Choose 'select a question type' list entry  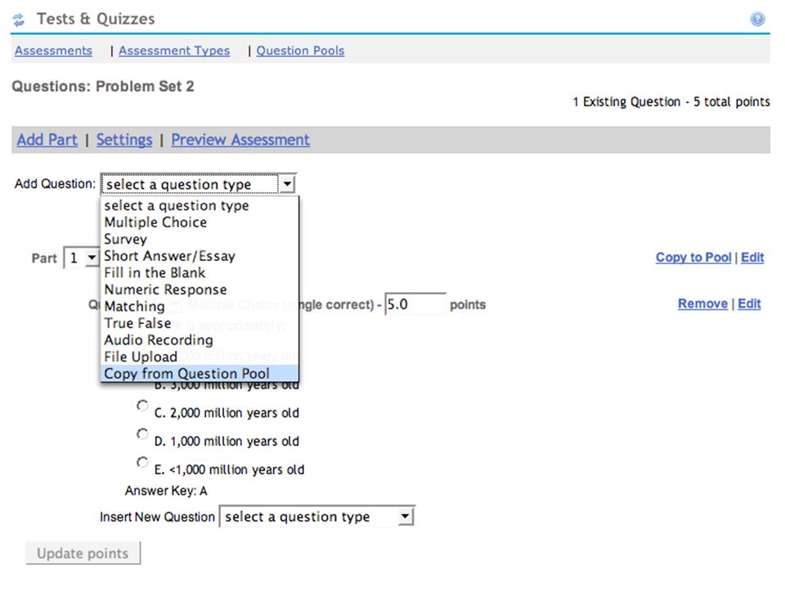200,205
